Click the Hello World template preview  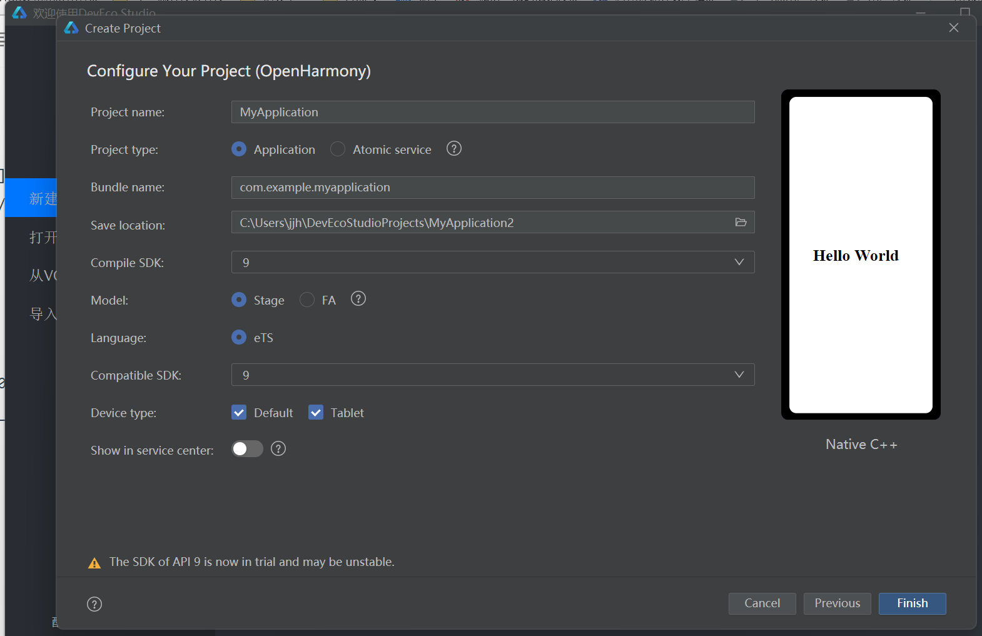(x=861, y=255)
